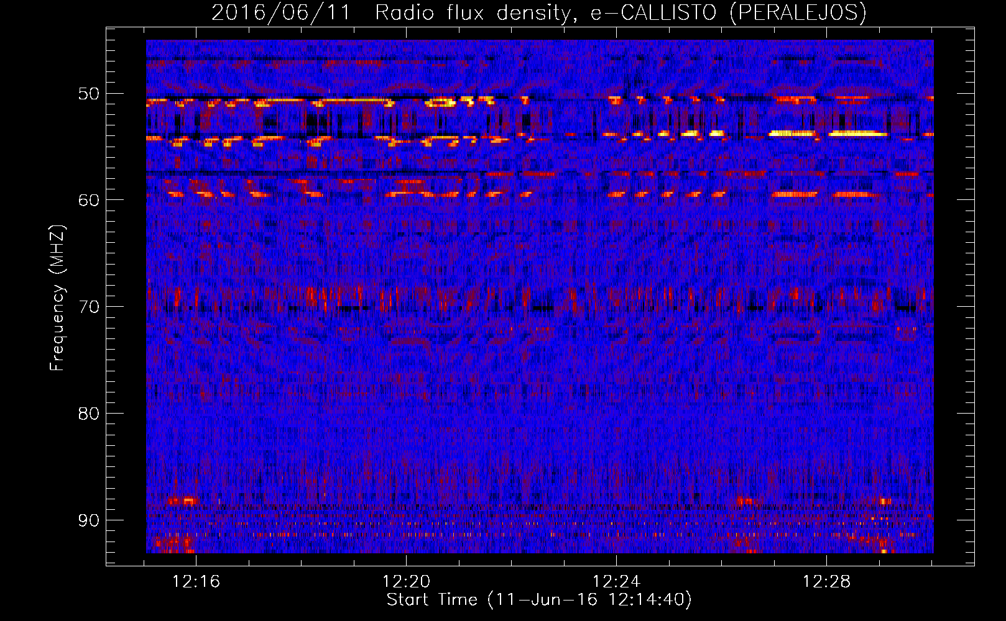Click the 12:20 time axis tick label
The height and width of the screenshot is (621, 1006).
[x=406, y=582]
